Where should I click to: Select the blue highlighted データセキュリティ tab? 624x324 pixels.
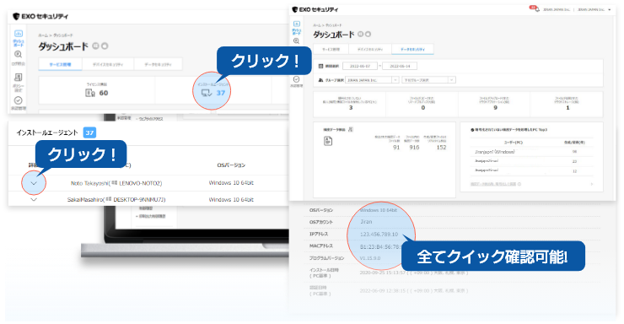click(x=412, y=49)
